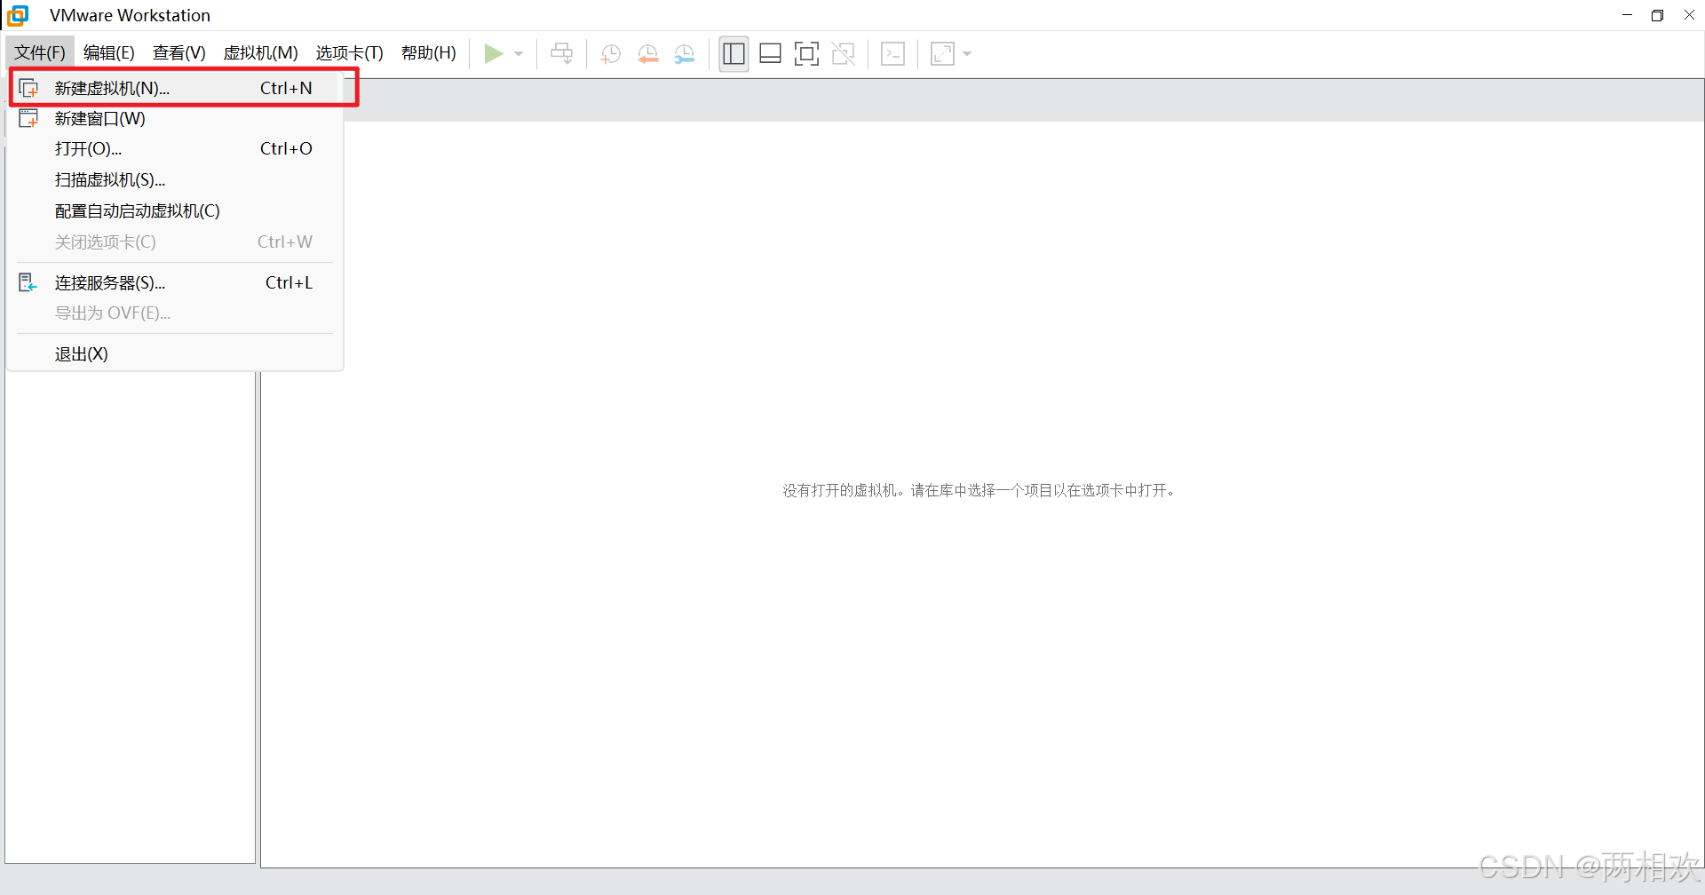Viewport: 1705px width, 895px height.
Task: Open the 选项卡(T) menu
Action: coord(349,53)
